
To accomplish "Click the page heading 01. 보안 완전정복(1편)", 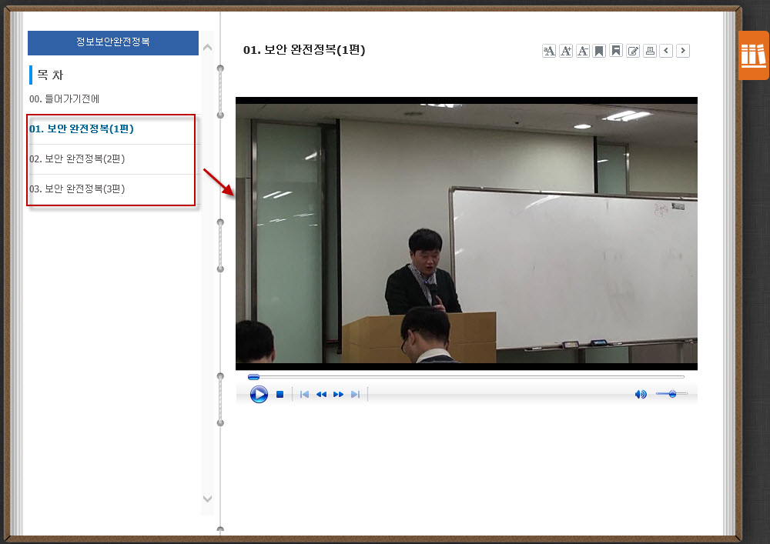I will [x=304, y=50].
